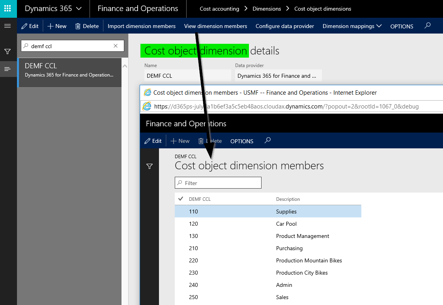
Task: Toggle the list view icon in sidebar
Action: [x=7, y=69]
